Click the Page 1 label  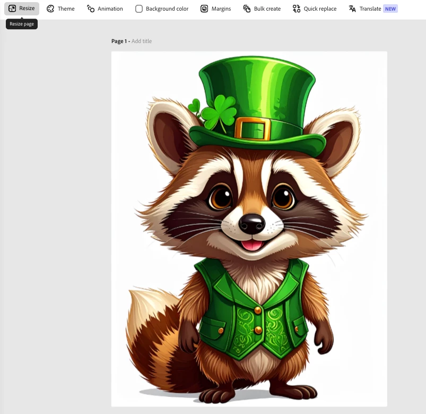tap(119, 41)
